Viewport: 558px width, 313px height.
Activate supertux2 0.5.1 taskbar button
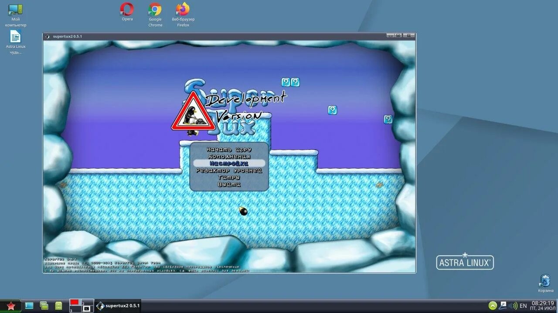click(118, 306)
